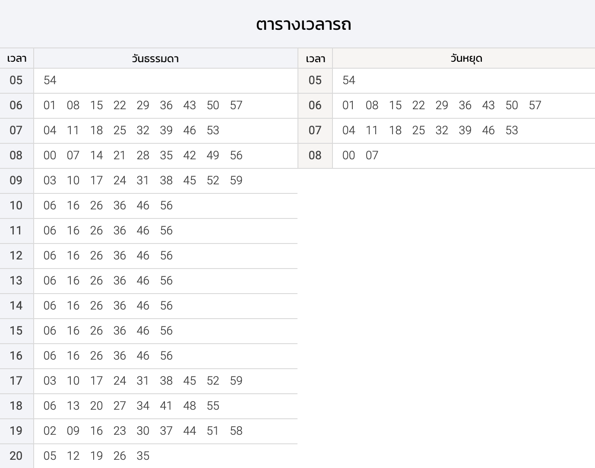
Task: Select minute 58 in weekday hour 19
Action: click(236, 431)
